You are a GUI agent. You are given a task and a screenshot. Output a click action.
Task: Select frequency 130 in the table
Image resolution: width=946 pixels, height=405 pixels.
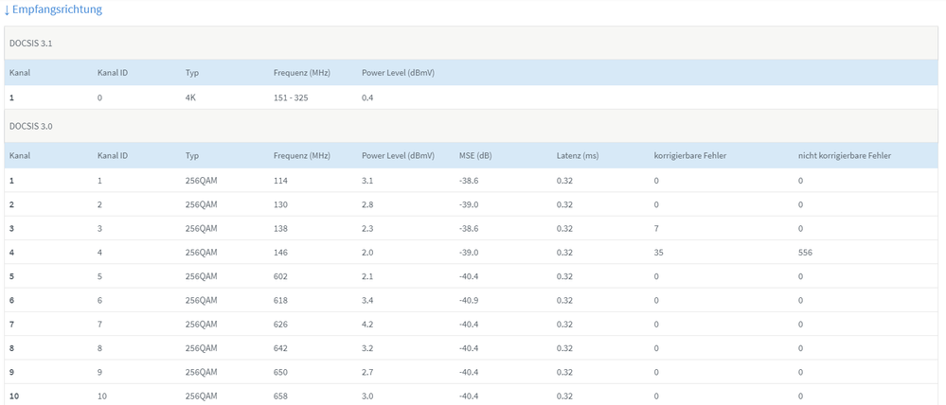point(280,204)
